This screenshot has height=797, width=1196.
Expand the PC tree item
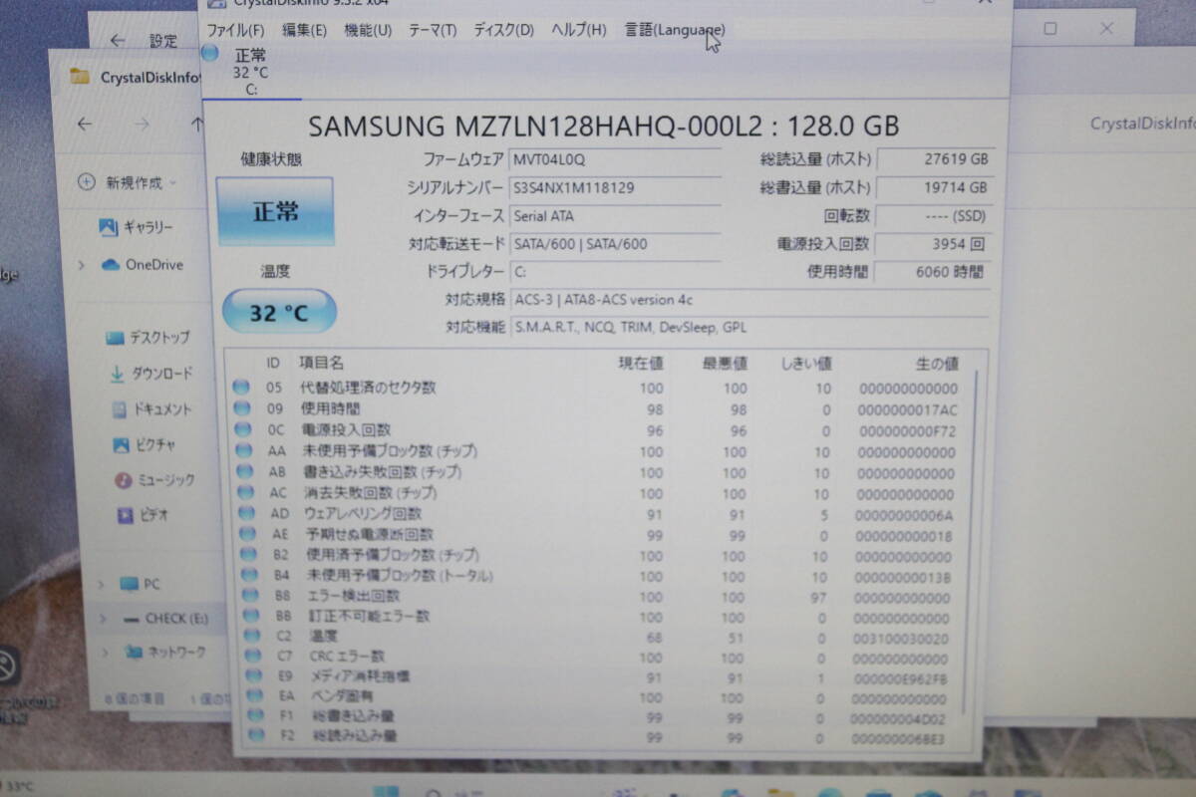tap(101, 583)
